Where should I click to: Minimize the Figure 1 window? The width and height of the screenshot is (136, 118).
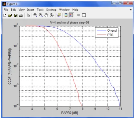pyautogui.click(x=114, y=3)
